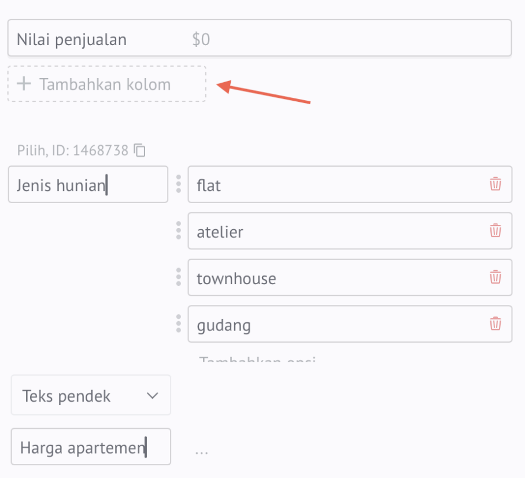The image size is (525, 478).
Task: Grab the drag handle beside flat
Action: [x=179, y=184]
